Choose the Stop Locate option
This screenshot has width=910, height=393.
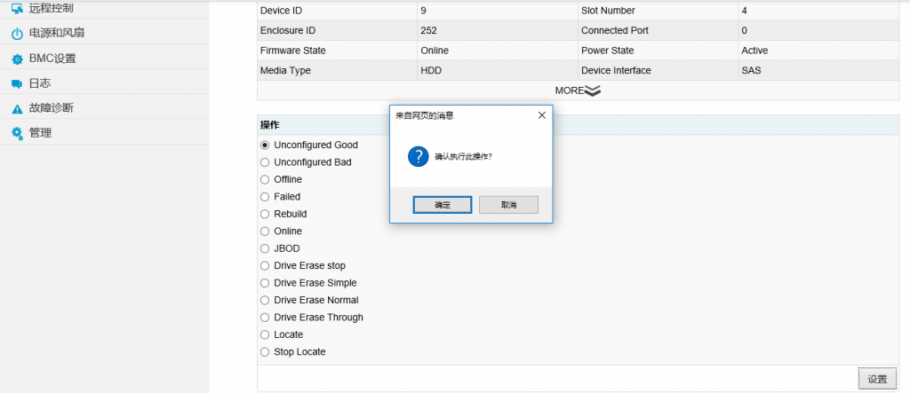tap(265, 351)
